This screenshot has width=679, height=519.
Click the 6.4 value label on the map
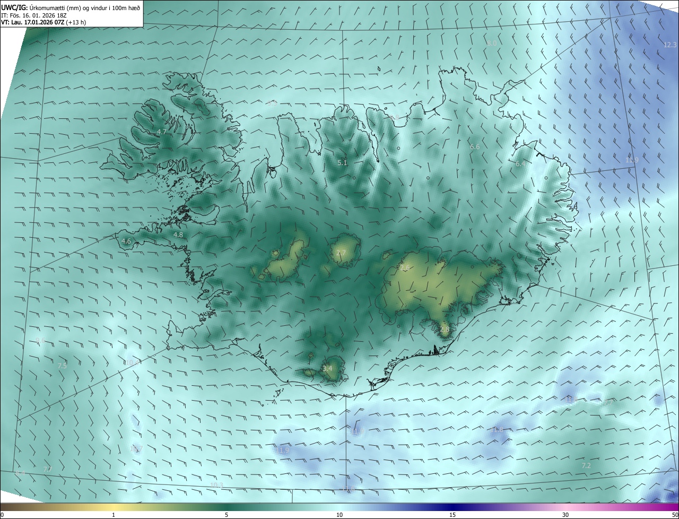[x=520, y=165]
